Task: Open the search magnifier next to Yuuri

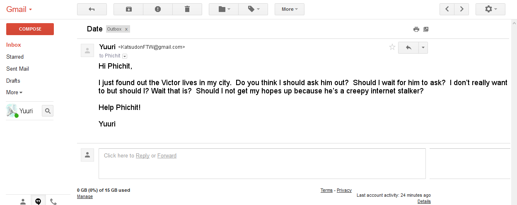Action: (48, 111)
